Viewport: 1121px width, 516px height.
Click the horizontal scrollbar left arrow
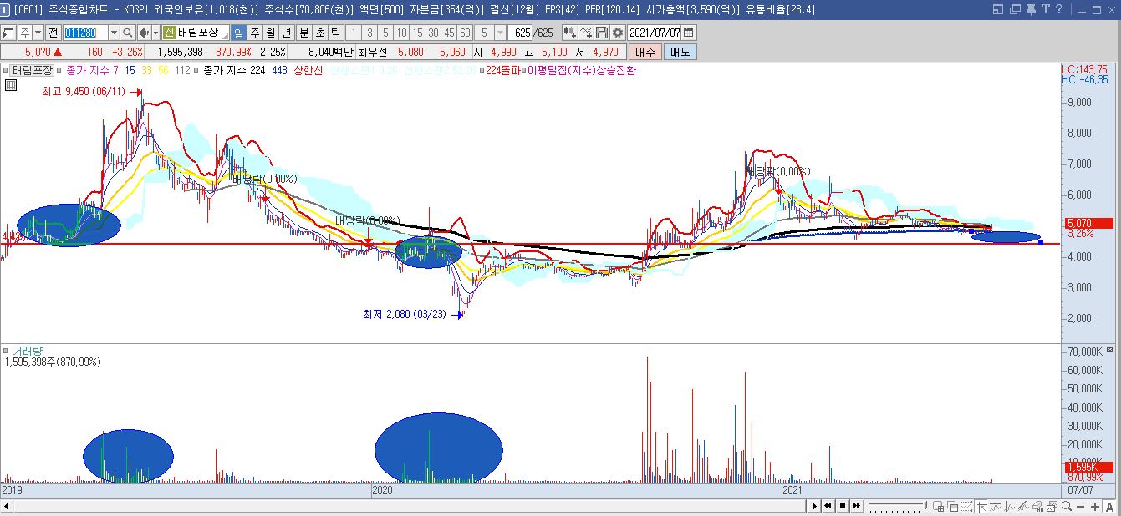(x=6, y=507)
